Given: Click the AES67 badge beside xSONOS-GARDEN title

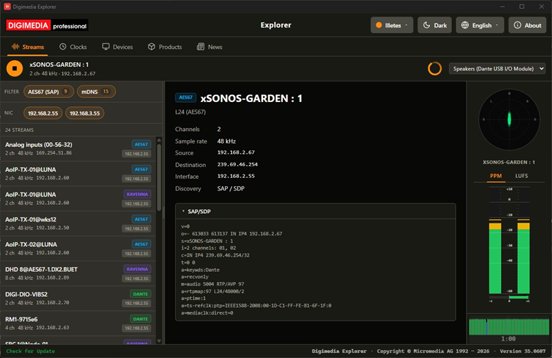Looking at the screenshot, I should click(x=186, y=97).
